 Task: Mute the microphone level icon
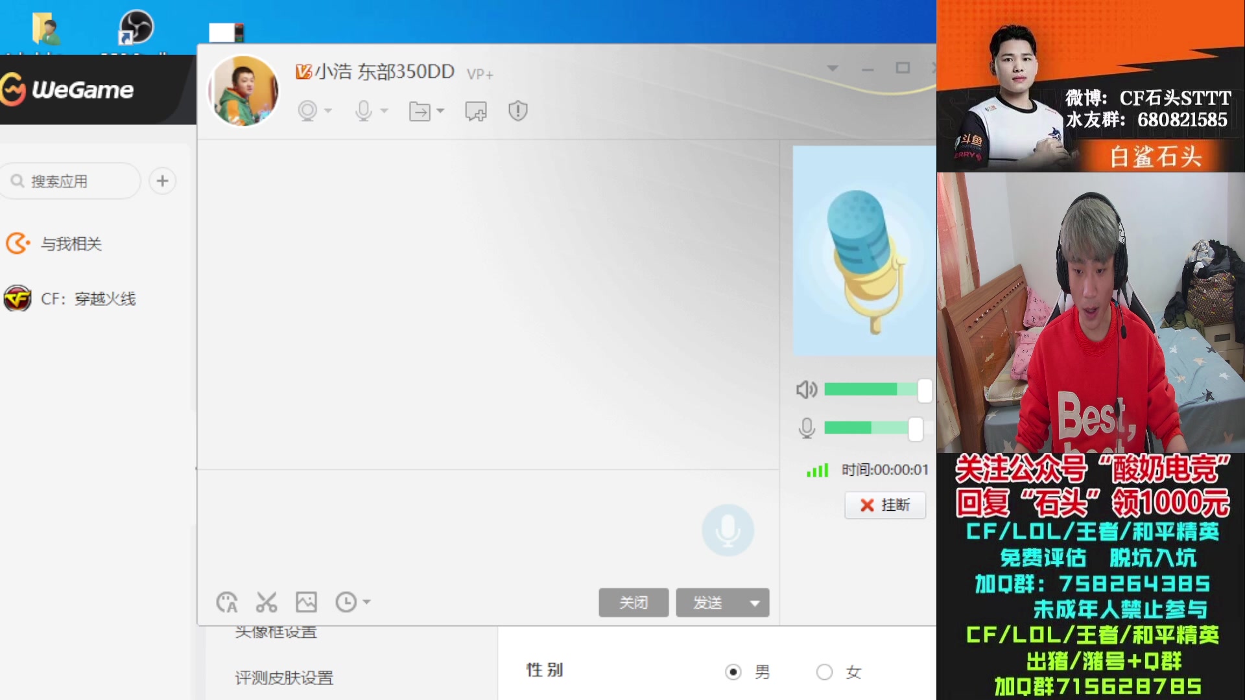pyautogui.click(x=807, y=428)
